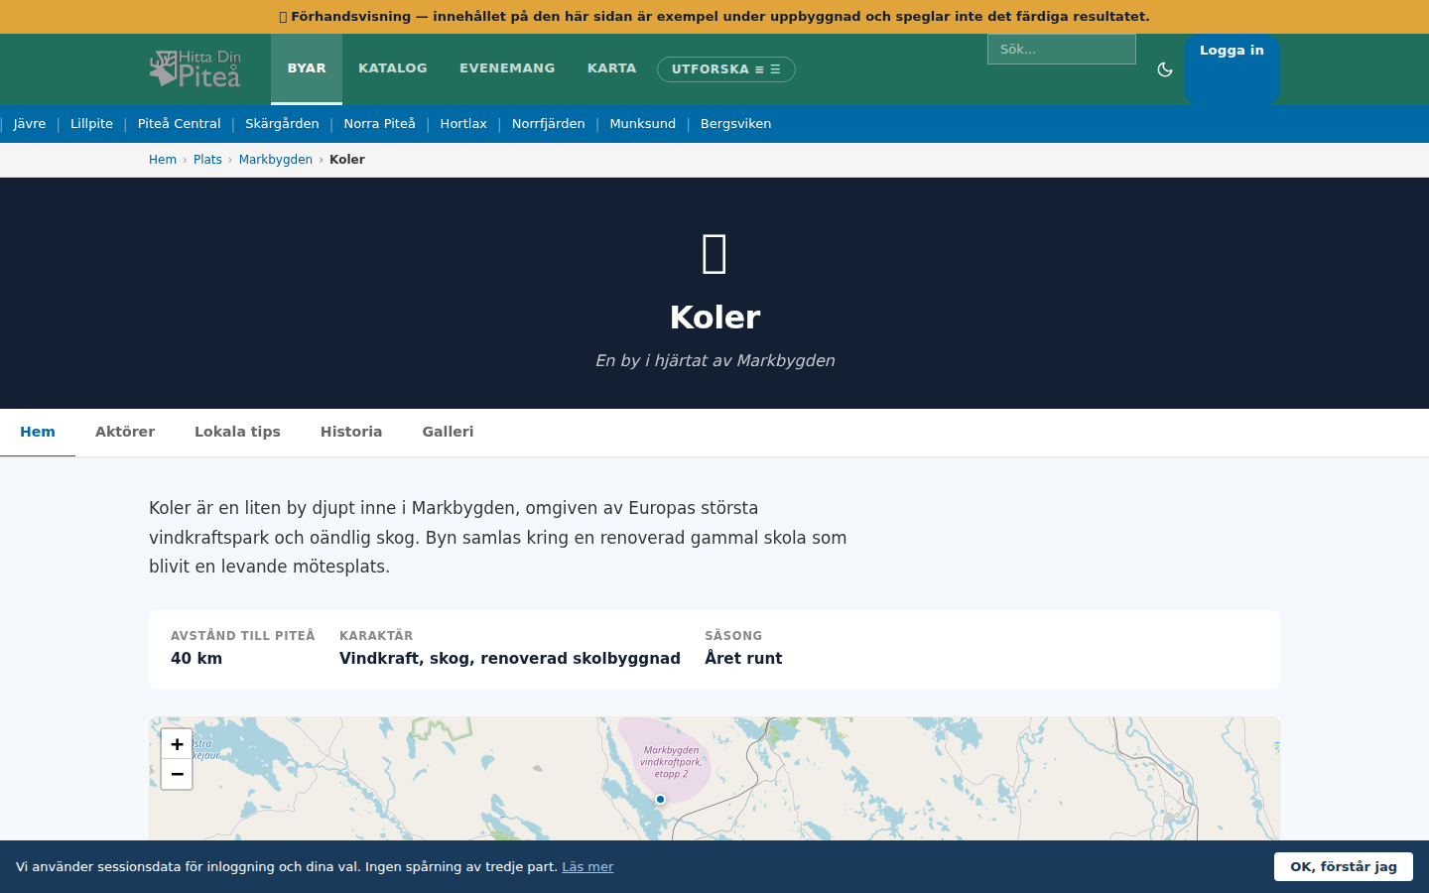Expand the Utforska menu
The width and height of the screenshot is (1429, 893).
726,69
